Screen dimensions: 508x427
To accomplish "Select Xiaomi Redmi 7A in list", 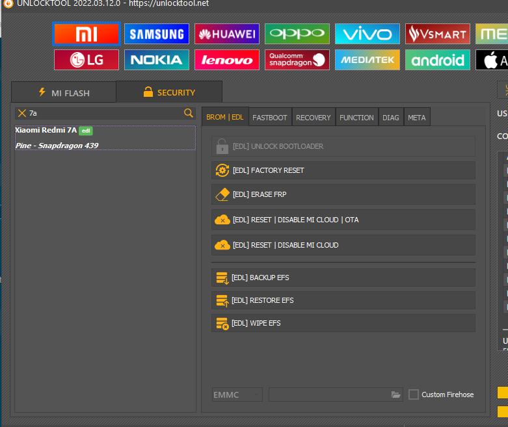I will pyautogui.click(x=105, y=138).
